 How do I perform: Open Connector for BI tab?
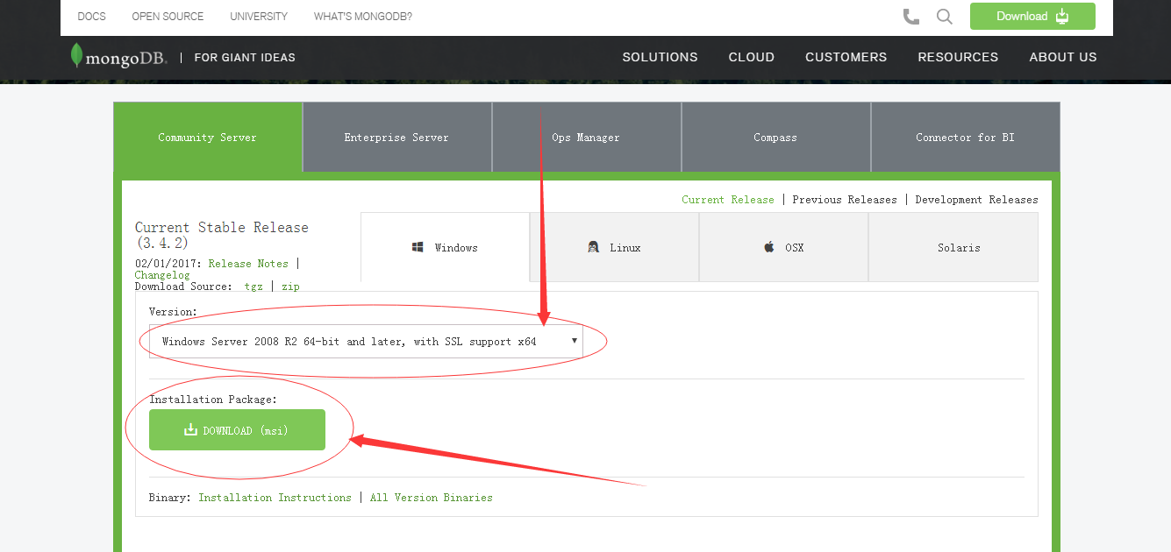[965, 138]
